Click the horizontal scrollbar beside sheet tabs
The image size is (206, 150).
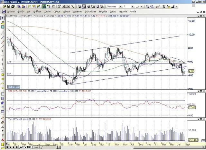pyautogui.click(x=122, y=147)
